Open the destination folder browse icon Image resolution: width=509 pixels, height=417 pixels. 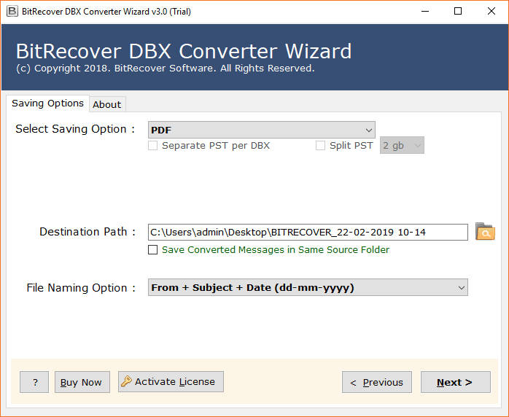click(x=485, y=231)
